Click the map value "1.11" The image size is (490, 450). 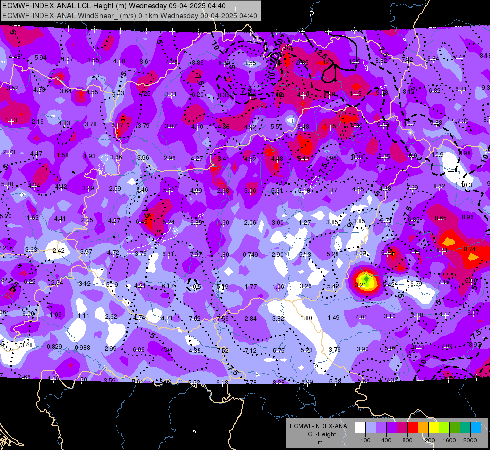point(84,316)
